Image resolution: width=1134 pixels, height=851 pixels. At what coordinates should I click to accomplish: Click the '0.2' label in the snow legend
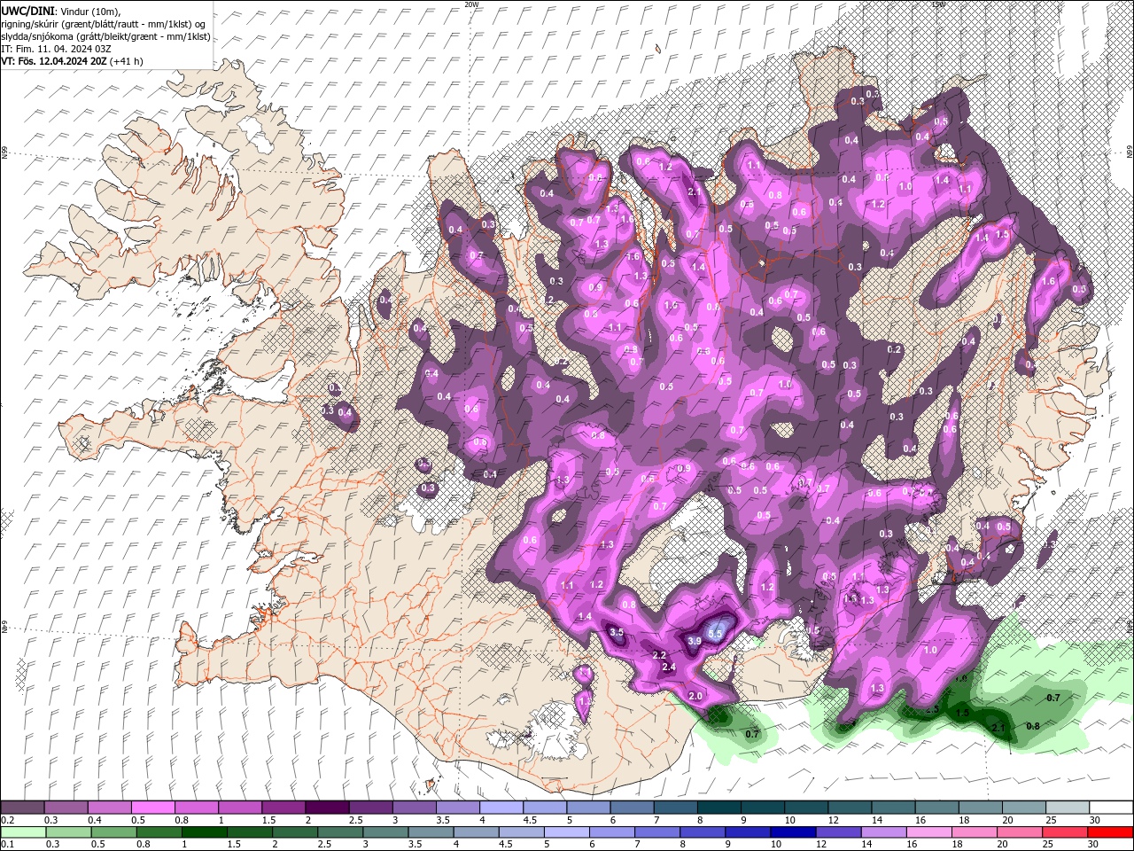(x=6, y=820)
